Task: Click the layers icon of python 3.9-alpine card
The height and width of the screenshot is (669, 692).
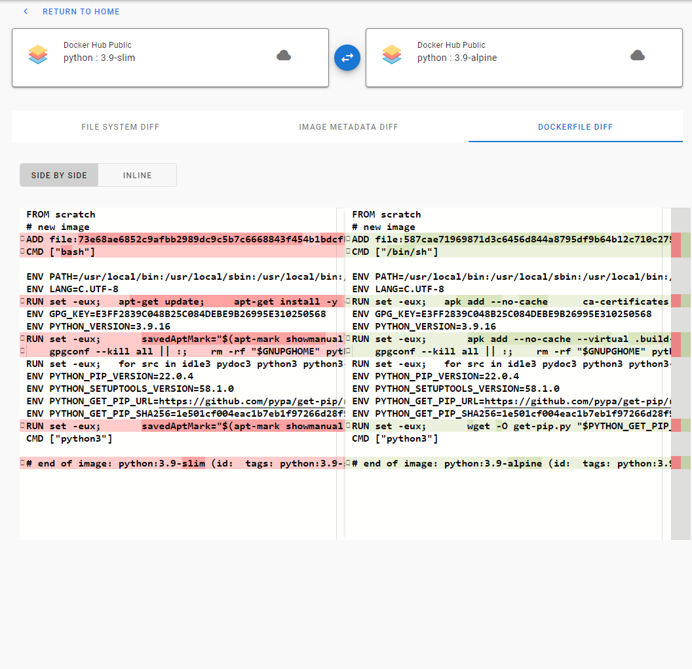Action: click(x=392, y=54)
